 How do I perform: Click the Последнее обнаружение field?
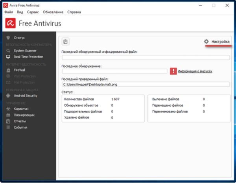coord(114,71)
